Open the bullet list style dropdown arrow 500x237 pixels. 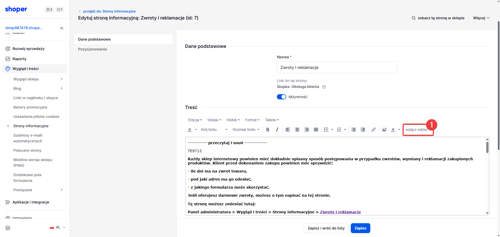332,130
